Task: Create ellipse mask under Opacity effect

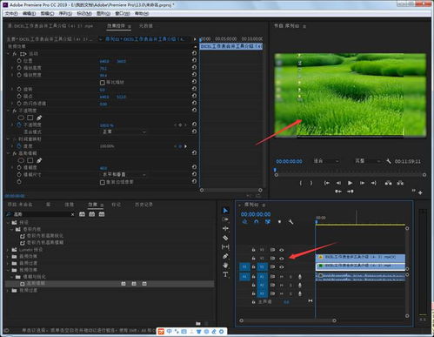Action: coord(21,118)
